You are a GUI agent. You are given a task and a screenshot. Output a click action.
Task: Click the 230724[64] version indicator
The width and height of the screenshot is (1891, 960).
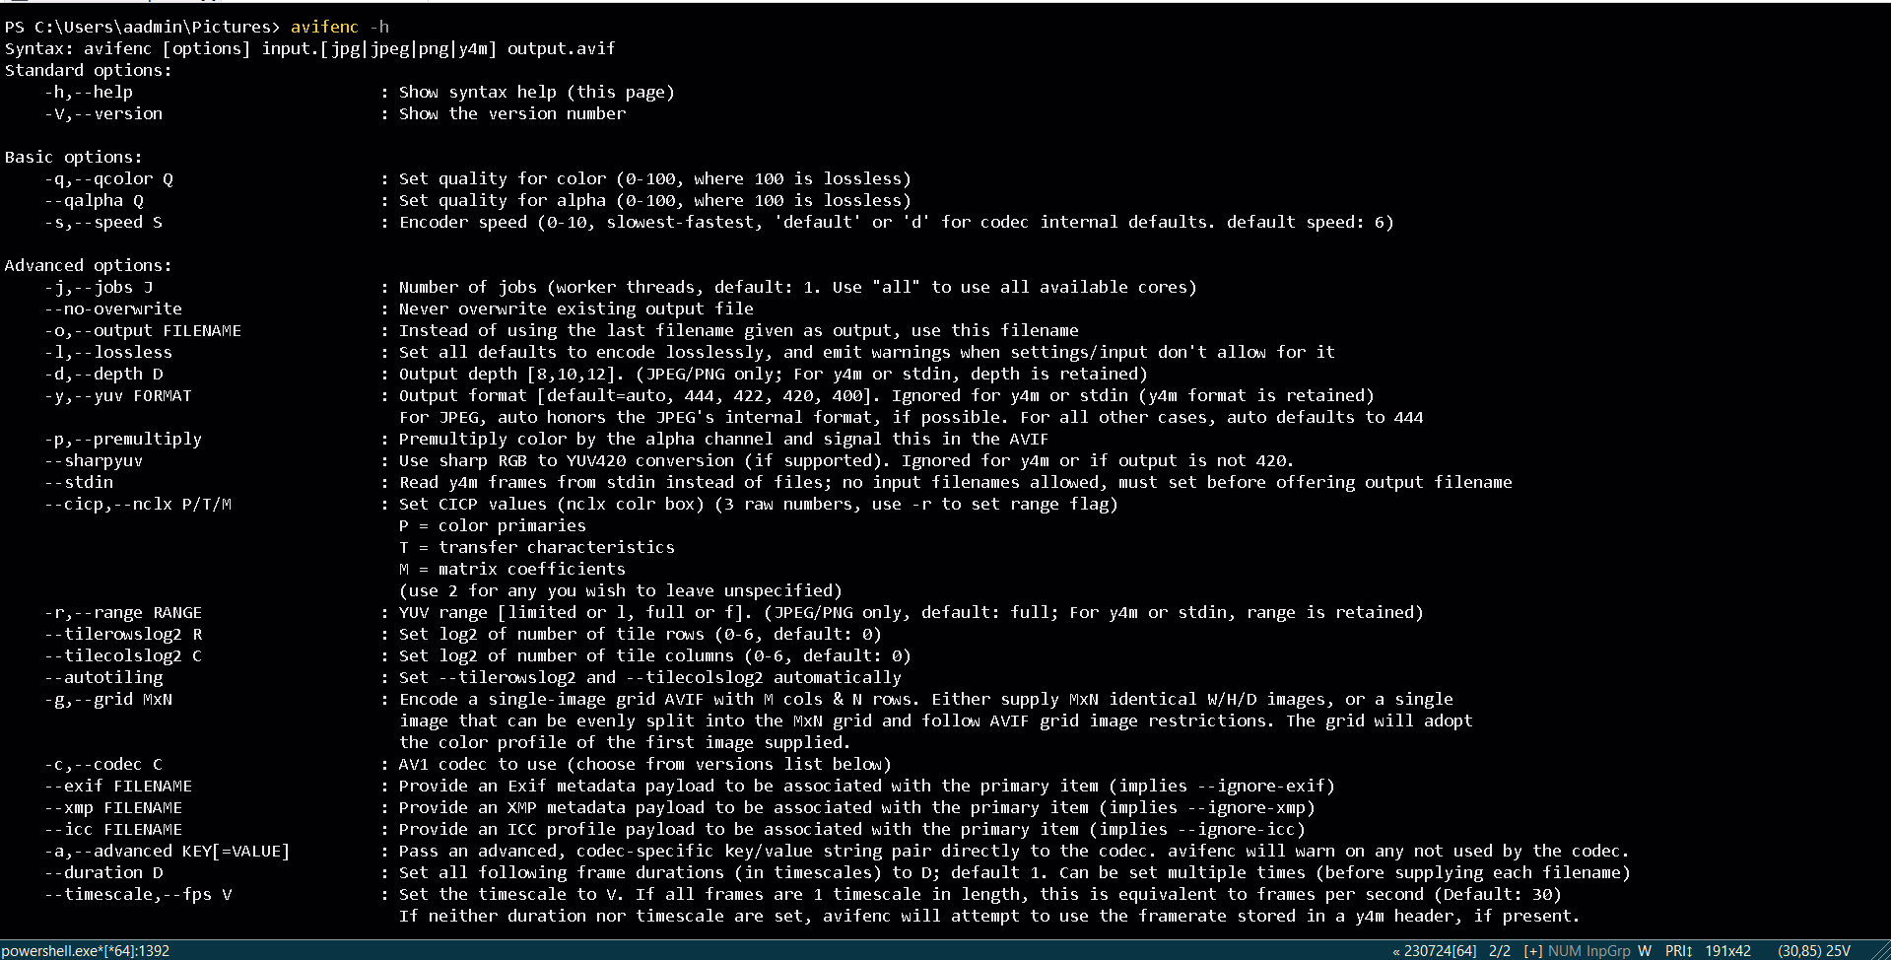click(x=1441, y=951)
